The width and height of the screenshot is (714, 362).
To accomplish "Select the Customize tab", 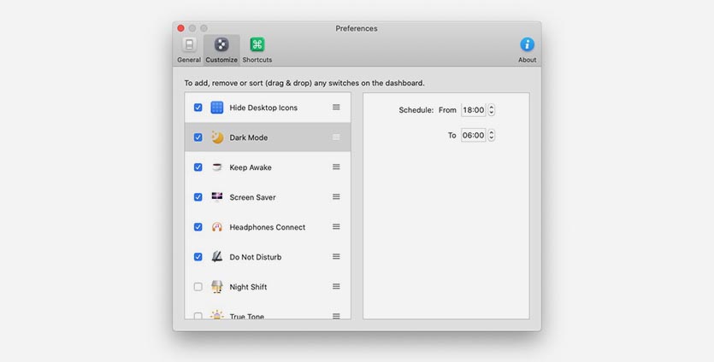I will click(x=221, y=45).
